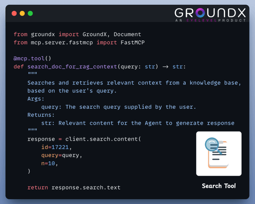Click the docstring line starting "Searches and retrieves"
Viewport: 255px width, 204px height.
coord(134,83)
